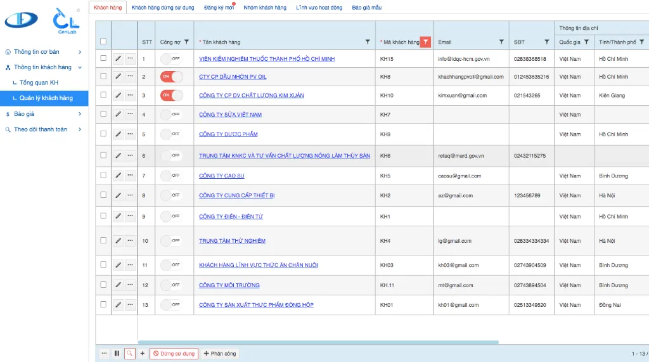Open the three-dot menu for TRUNG TÂM THỬ NGHIỆM row
The width and height of the screenshot is (649, 362).
tap(130, 240)
